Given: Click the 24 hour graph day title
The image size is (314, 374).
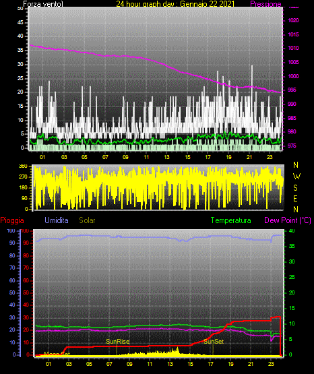Looking at the screenshot, I should 175,4.
